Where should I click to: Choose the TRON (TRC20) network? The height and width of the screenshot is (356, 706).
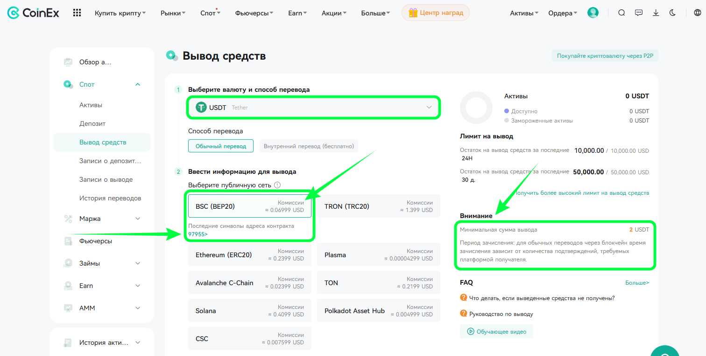point(379,206)
